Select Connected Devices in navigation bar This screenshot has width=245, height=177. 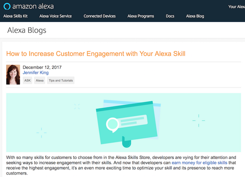(x=100, y=16)
